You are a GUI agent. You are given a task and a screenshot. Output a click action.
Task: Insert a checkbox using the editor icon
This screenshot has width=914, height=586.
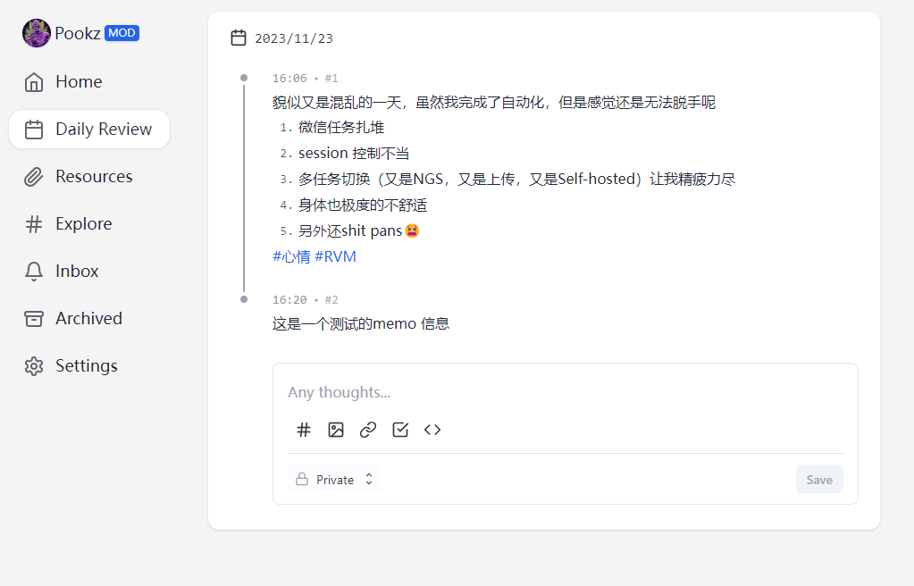click(x=400, y=430)
